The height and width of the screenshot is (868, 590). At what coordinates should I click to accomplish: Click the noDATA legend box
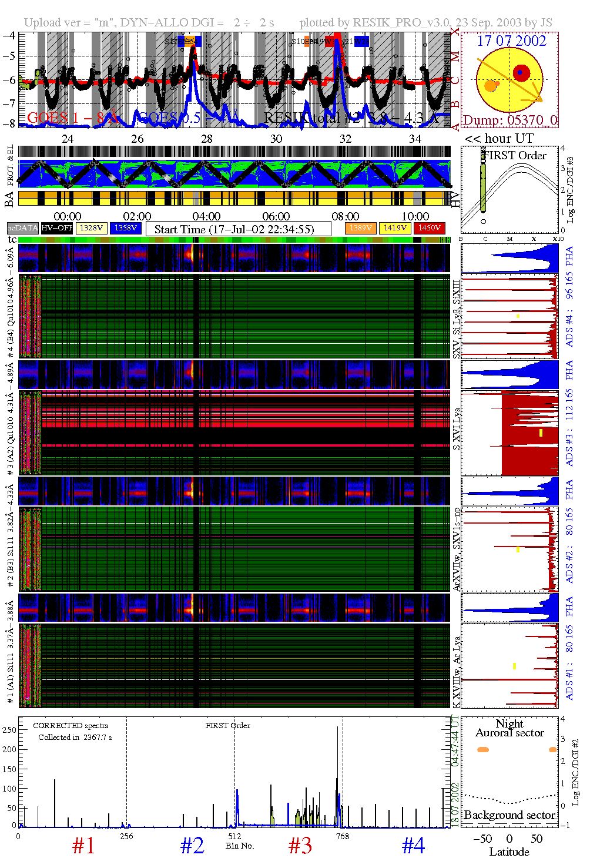click(x=23, y=228)
